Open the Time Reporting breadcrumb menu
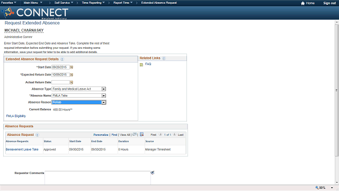Screen dimensions: 339x191 click(x=93, y=3)
